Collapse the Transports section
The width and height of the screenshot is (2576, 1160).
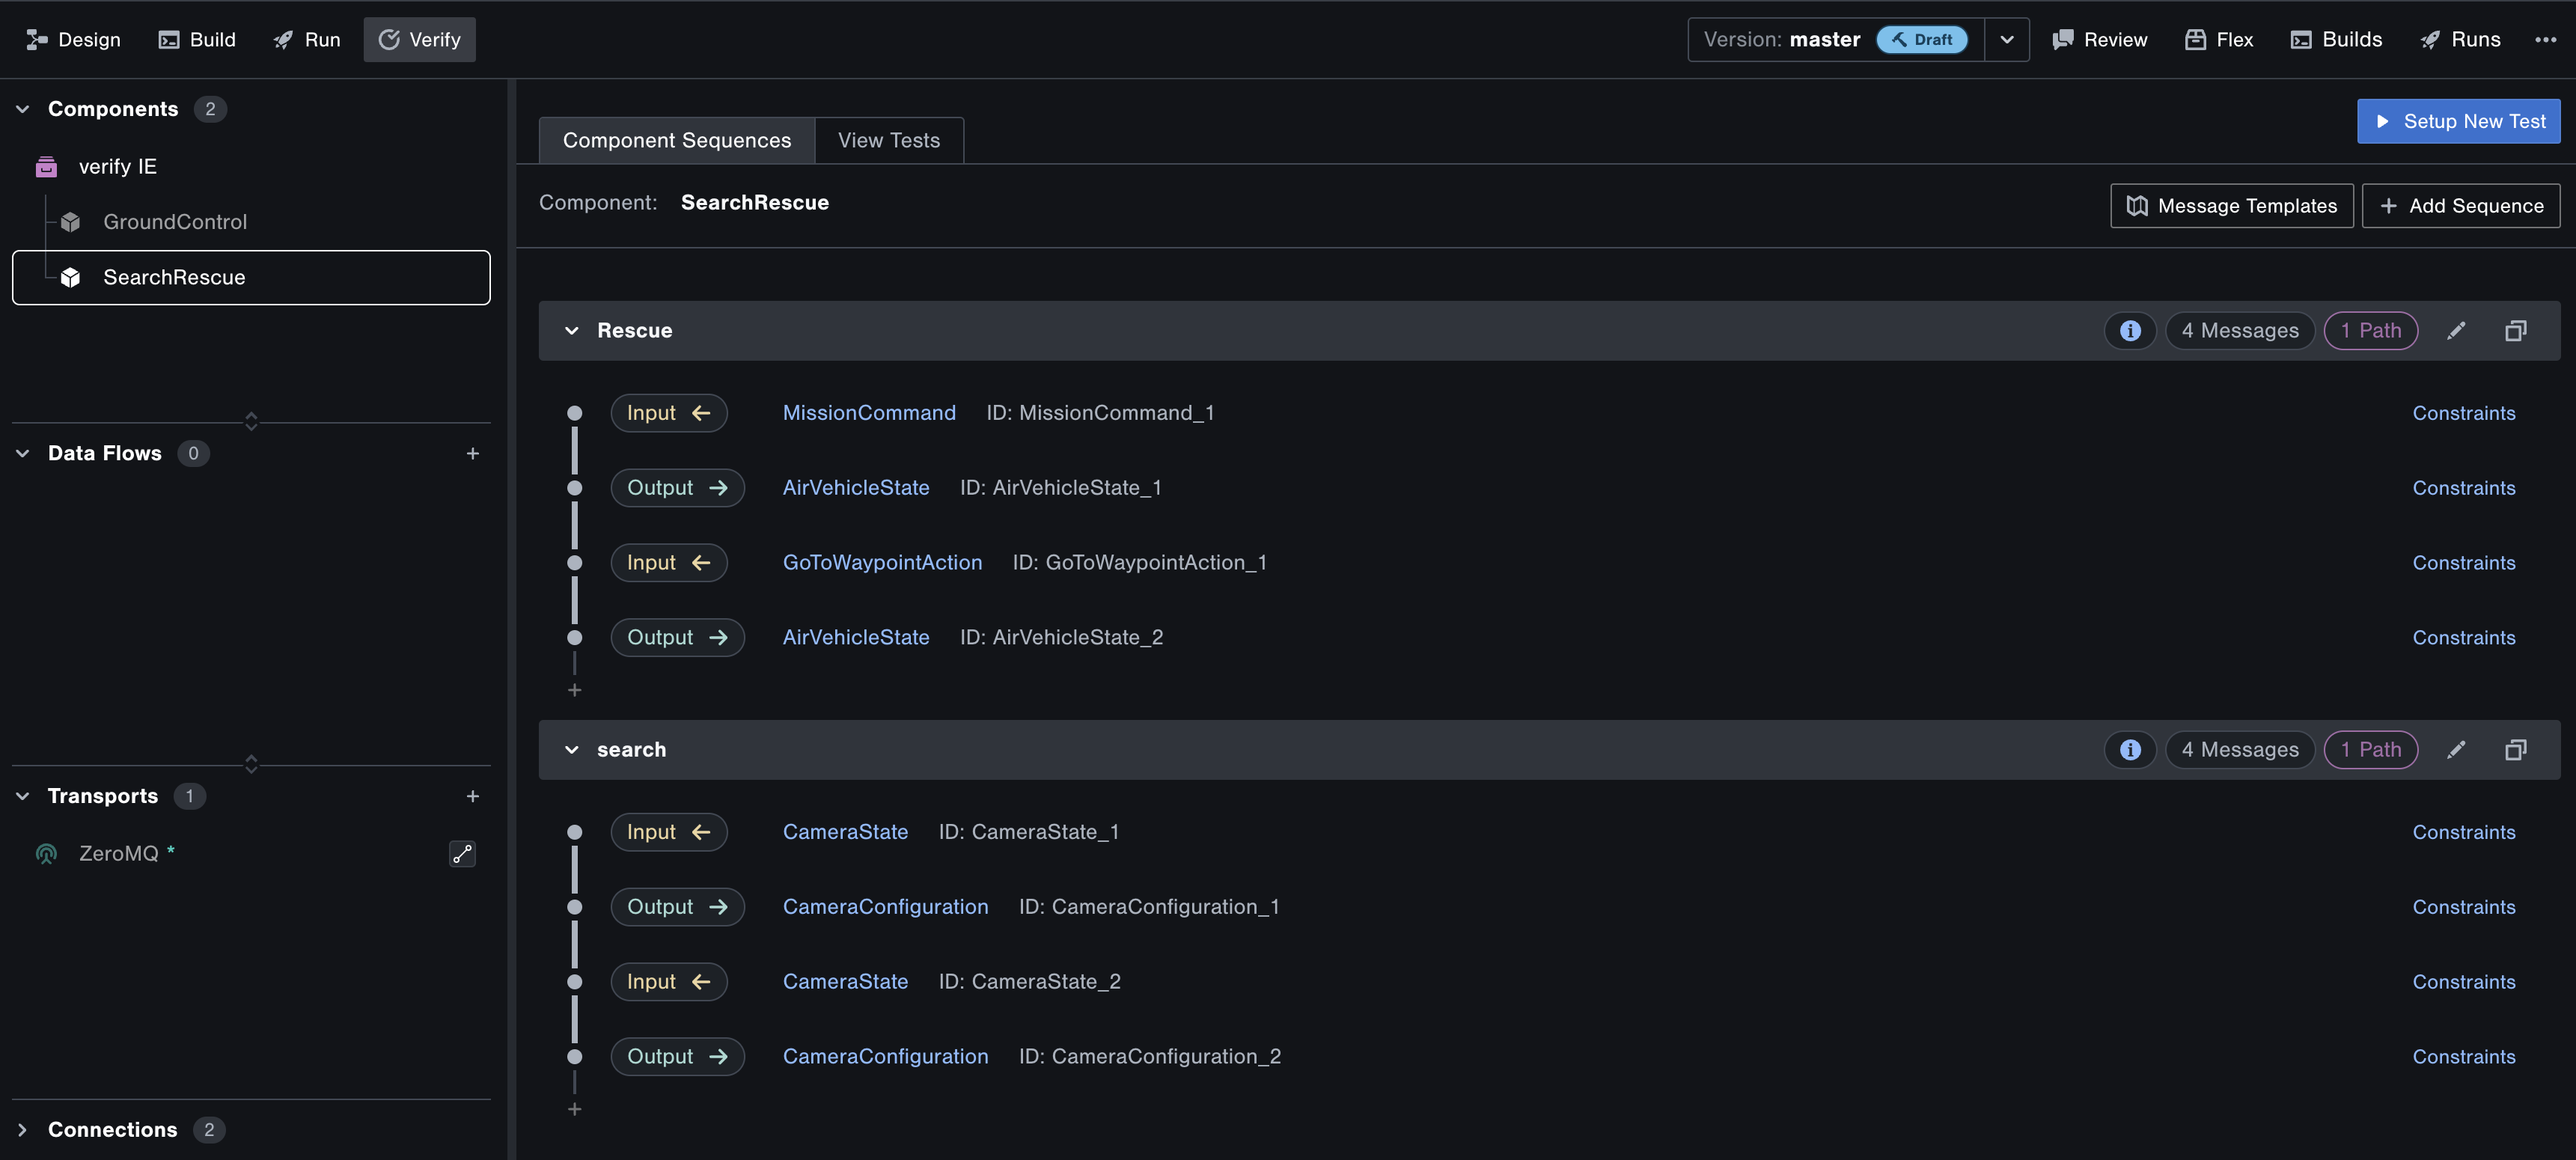[x=22, y=796]
